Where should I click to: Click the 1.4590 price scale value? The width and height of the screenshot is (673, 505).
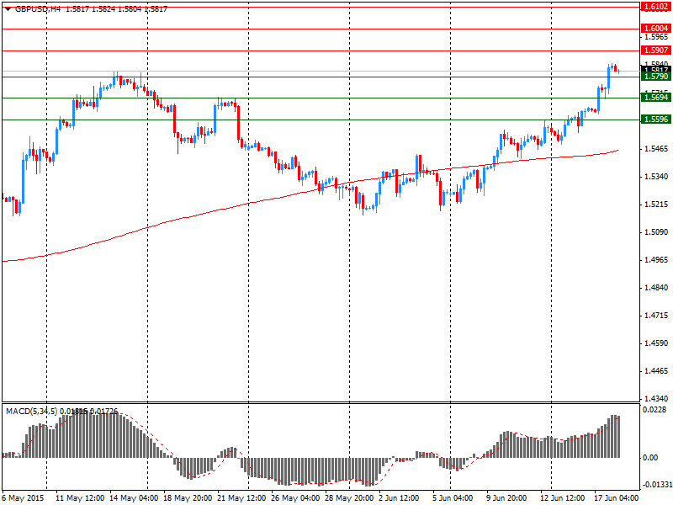coord(656,343)
